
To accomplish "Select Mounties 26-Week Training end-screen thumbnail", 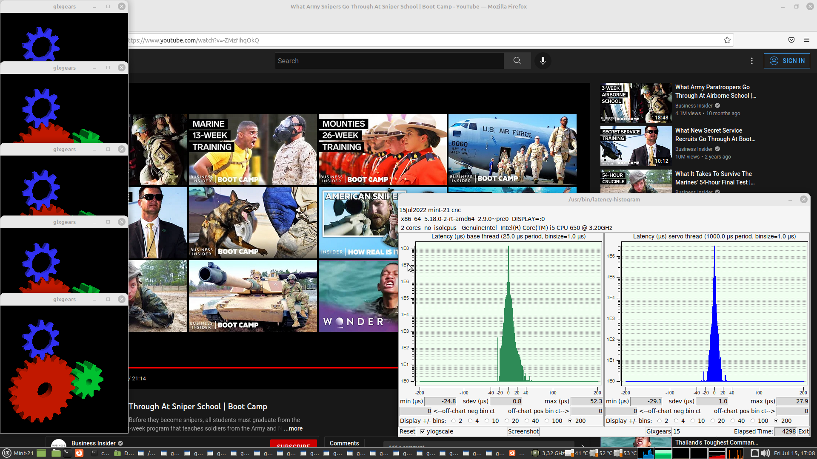I will coord(383,150).
